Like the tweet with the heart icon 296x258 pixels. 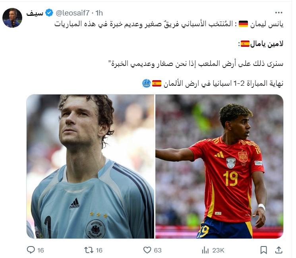[147, 250]
